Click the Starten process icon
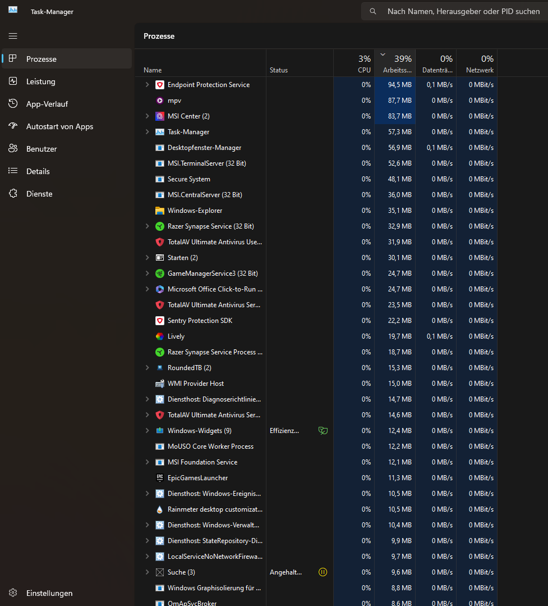This screenshot has height=606, width=548. 160,258
